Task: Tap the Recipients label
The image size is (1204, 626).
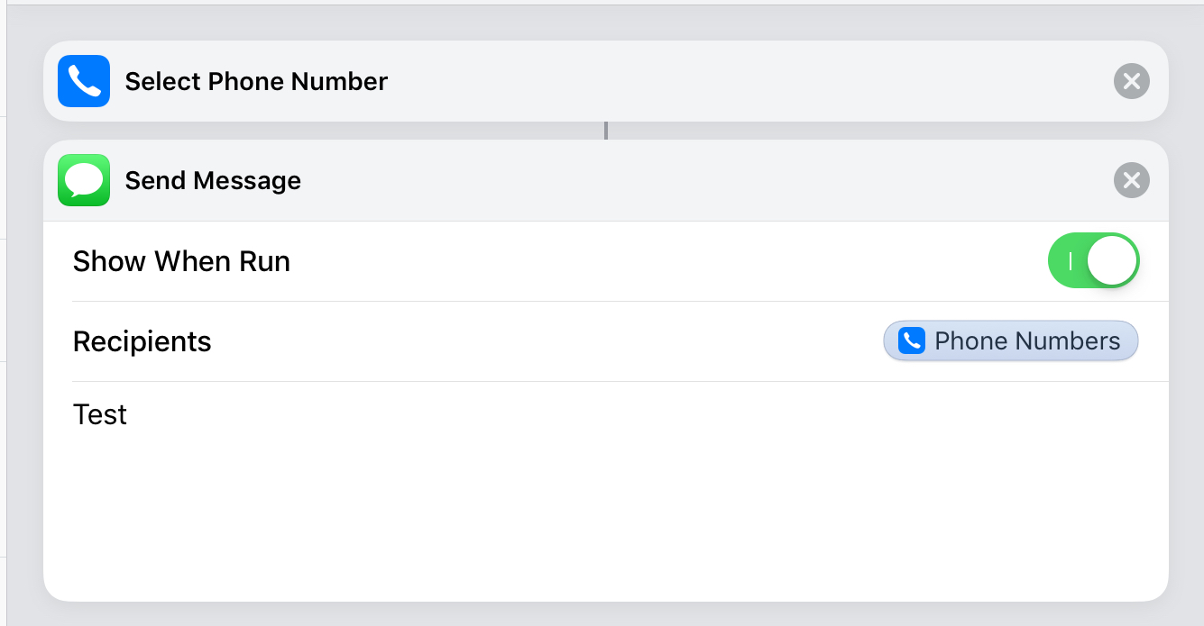Action: pyautogui.click(x=142, y=341)
